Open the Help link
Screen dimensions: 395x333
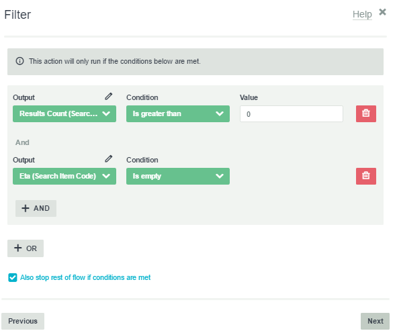pyautogui.click(x=362, y=14)
